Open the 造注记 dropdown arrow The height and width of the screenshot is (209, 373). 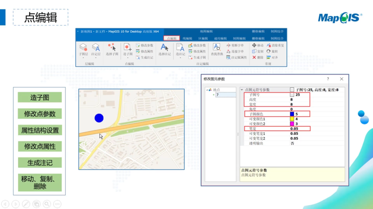(180, 58)
